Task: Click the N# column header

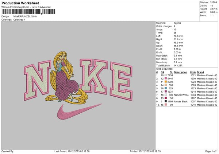Action: 162,72
